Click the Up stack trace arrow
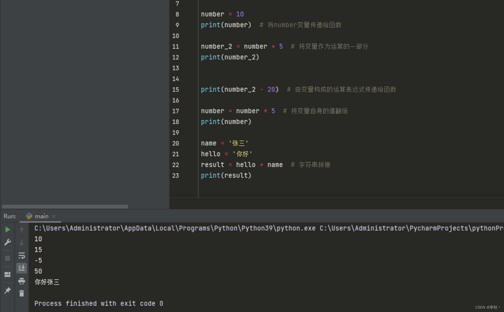 [22, 230]
